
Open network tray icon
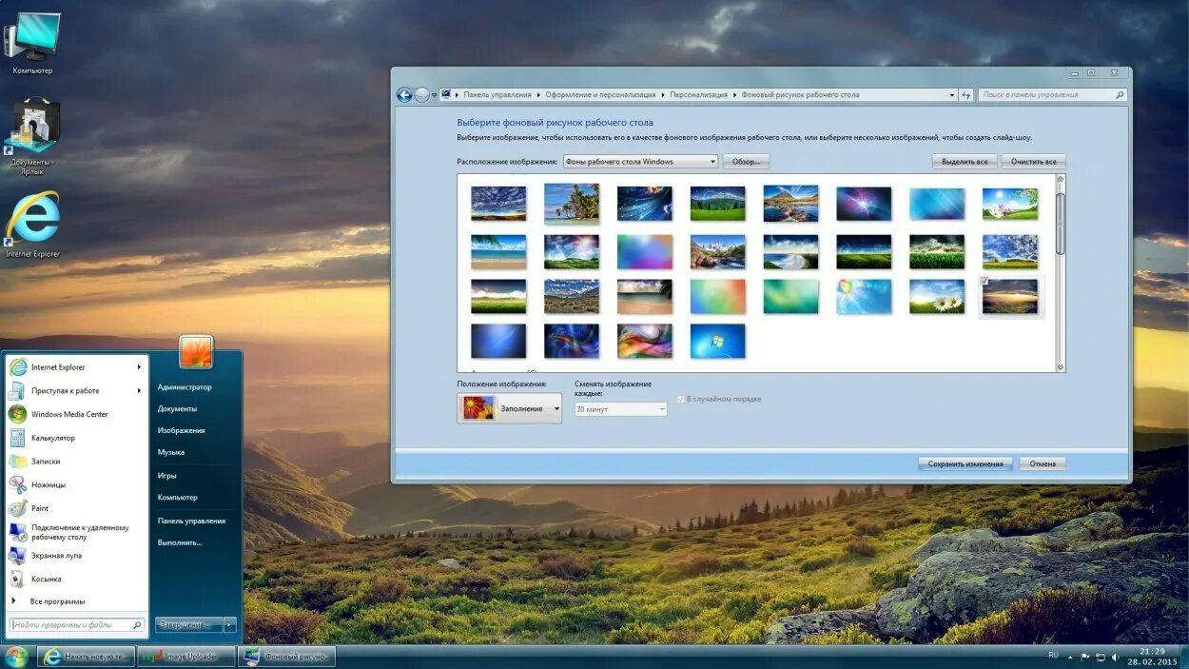(1101, 657)
